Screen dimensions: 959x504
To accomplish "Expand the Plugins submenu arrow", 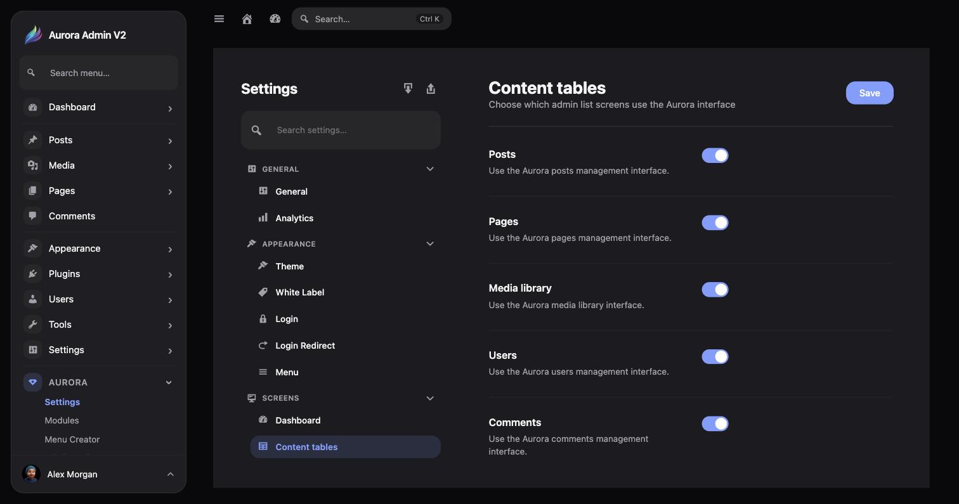I will tap(170, 275).
